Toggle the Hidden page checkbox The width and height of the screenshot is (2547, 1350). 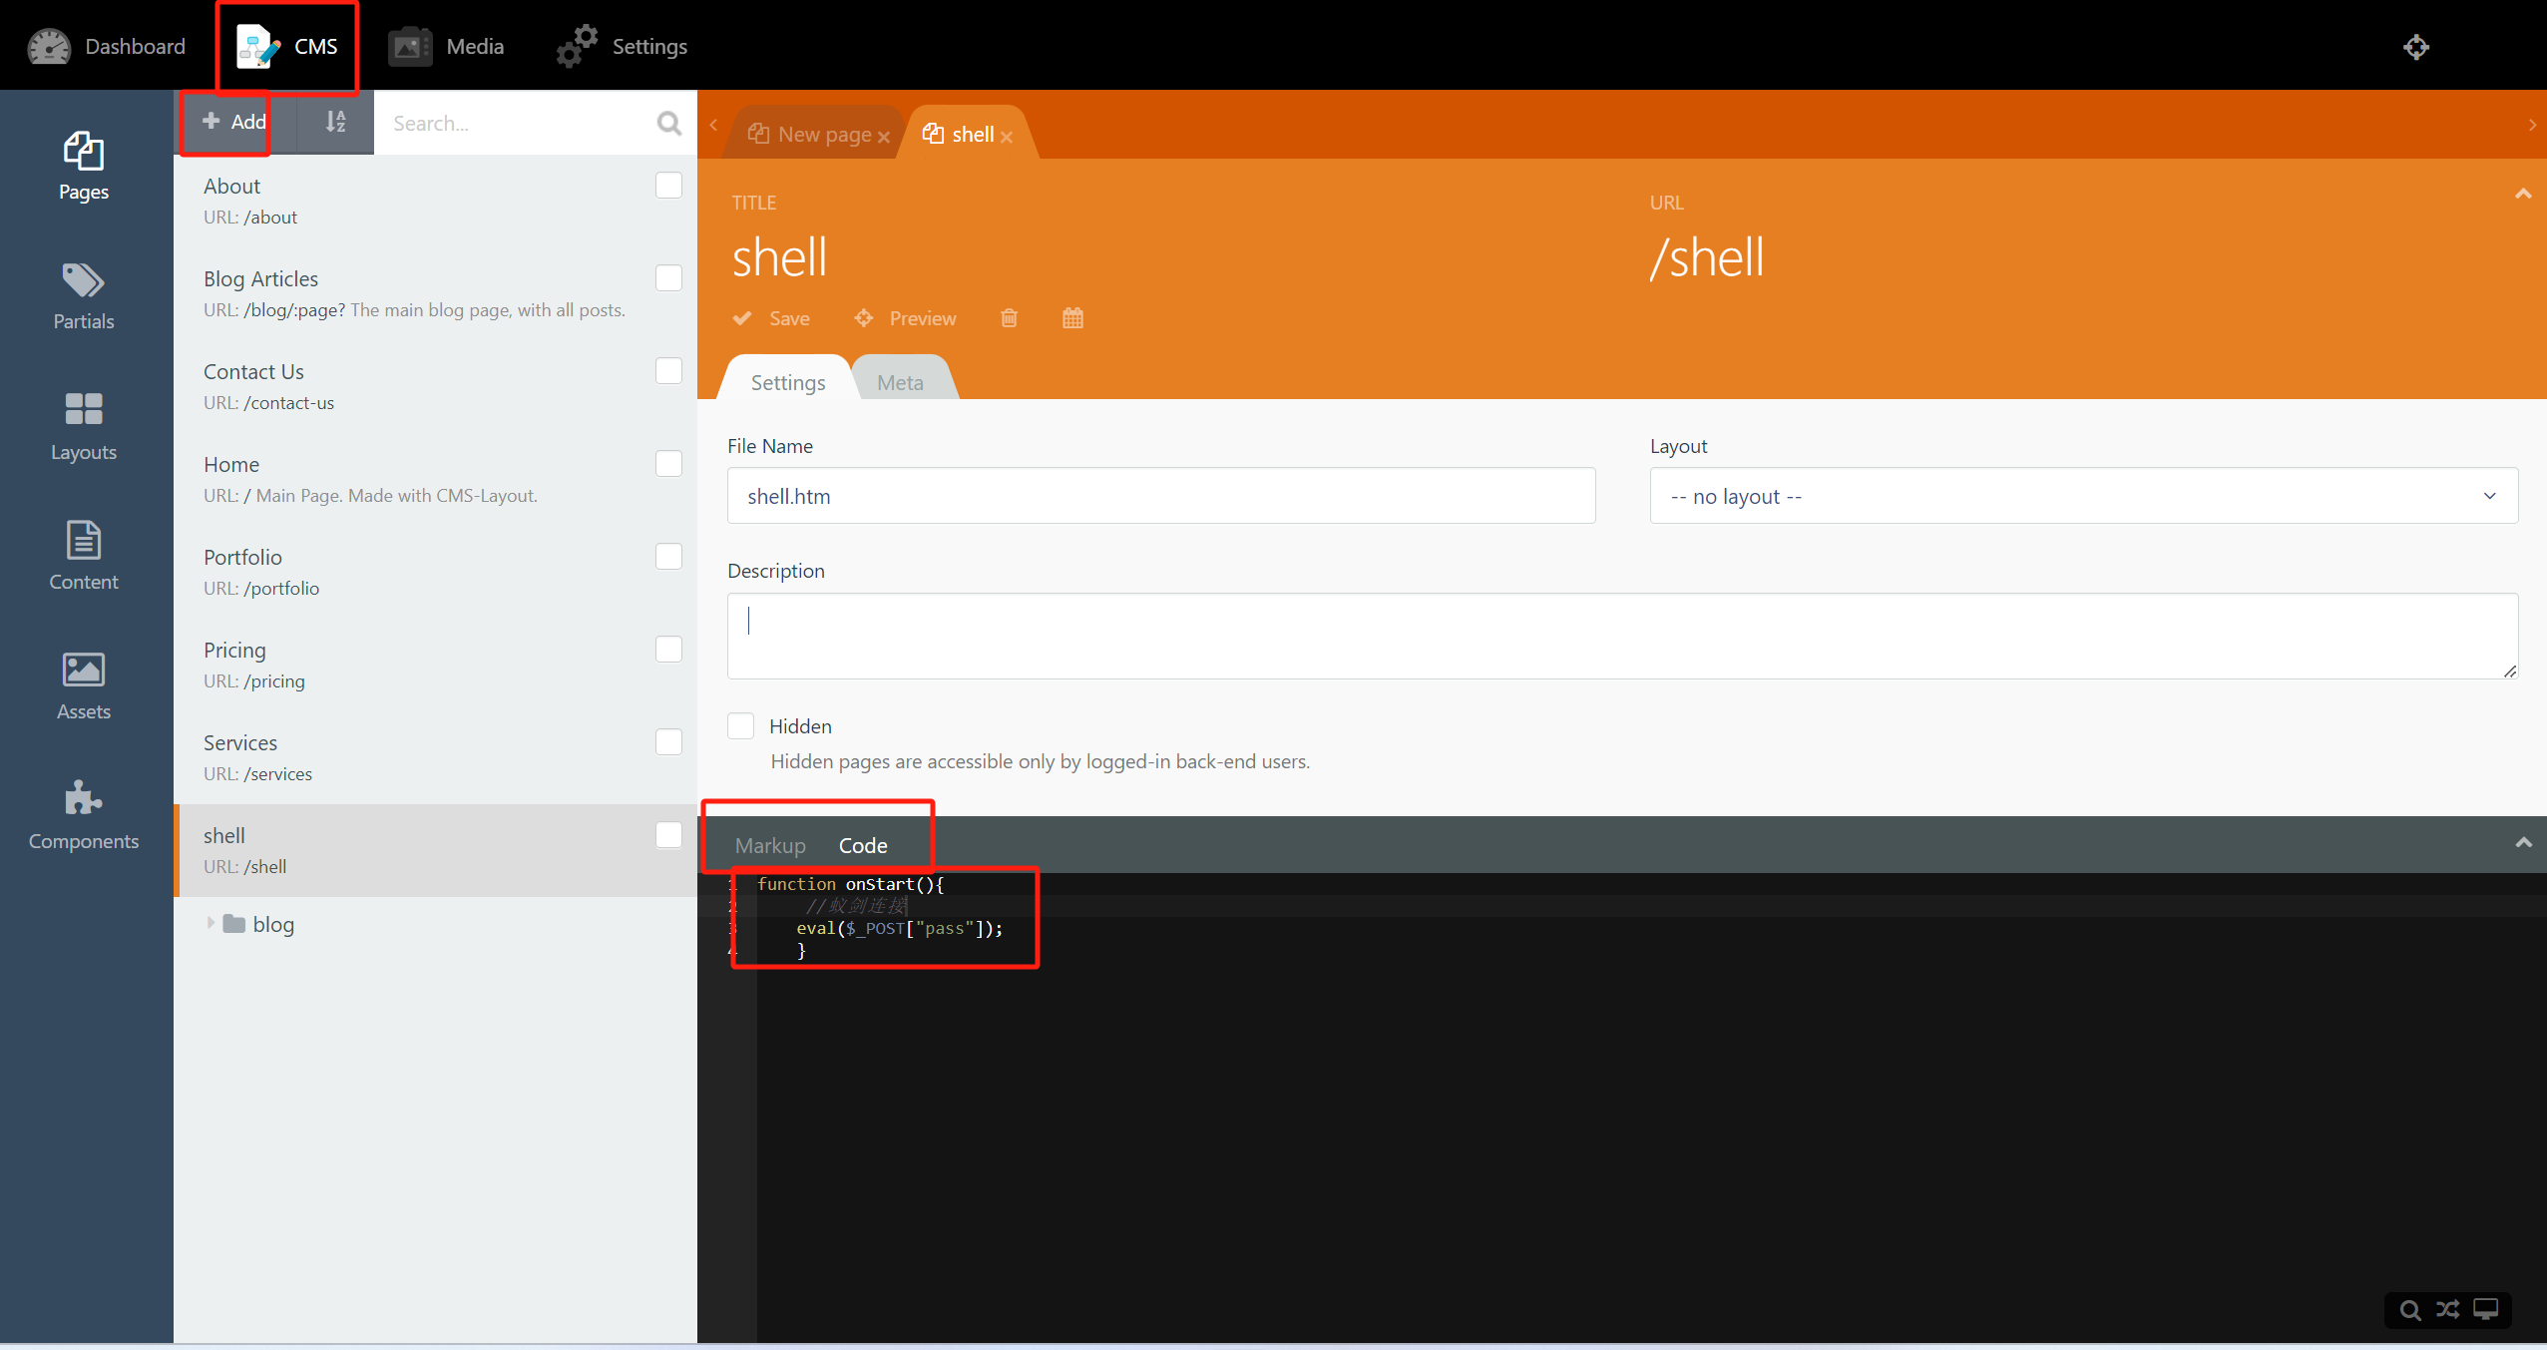741,726
